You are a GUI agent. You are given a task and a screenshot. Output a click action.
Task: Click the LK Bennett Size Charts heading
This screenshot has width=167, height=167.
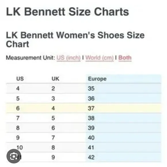(68, 12)
